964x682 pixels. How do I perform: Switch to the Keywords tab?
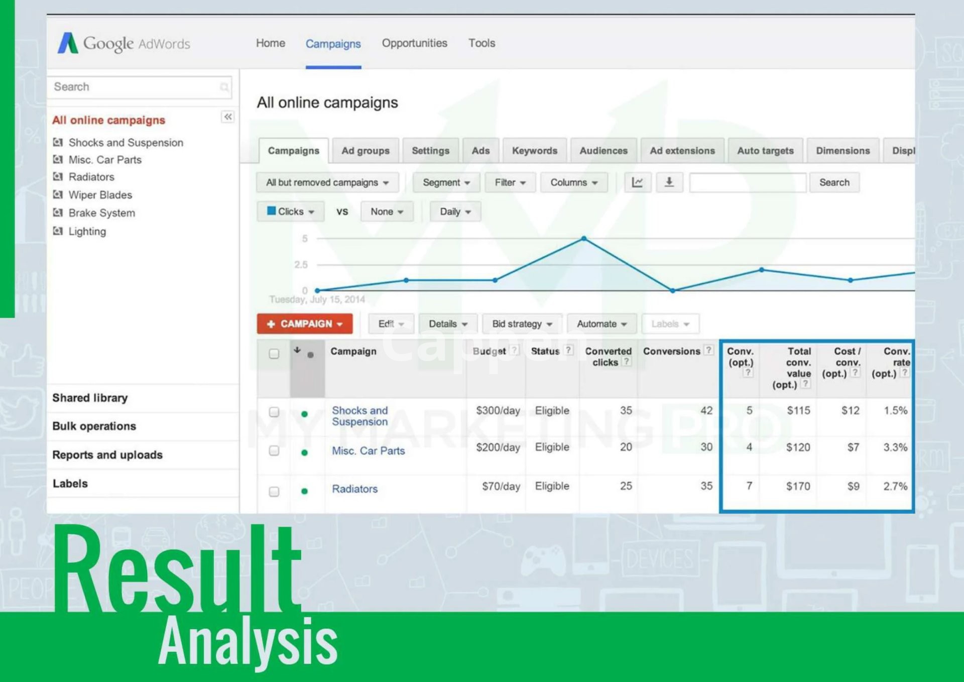pyautogui.click(x=534, y=151)
